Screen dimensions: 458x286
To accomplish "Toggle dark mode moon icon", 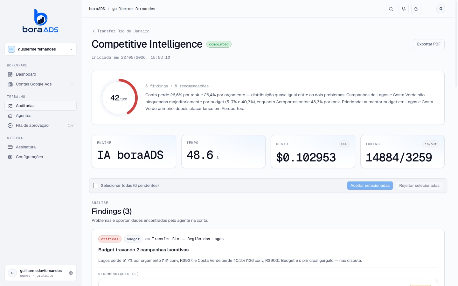I will [x=416, y=9].
